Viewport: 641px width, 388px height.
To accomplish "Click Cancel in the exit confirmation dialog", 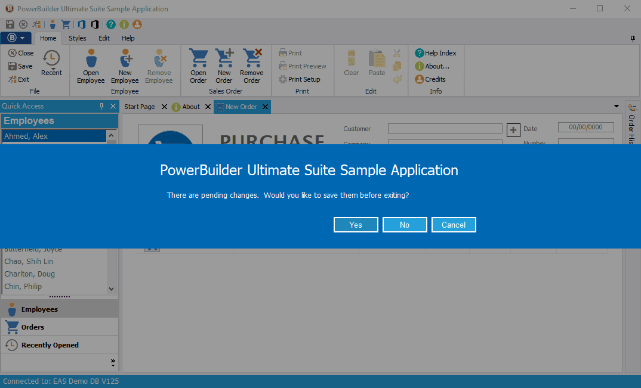I will click(454, 225).
